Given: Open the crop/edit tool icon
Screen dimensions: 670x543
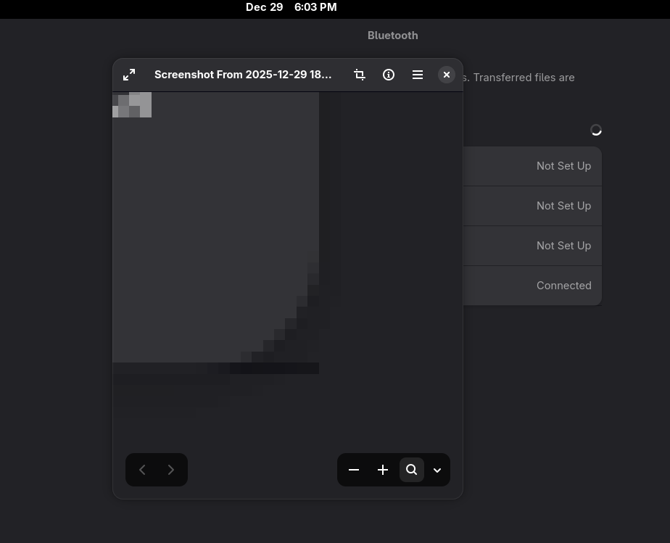Looking at the screenshot, I should (360, 75).
